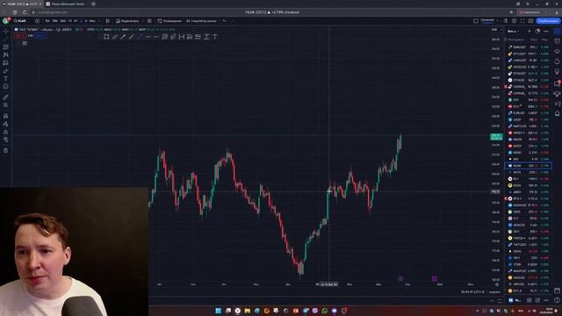The image size is (562, 316).
Task: Switch chart to 30 minute interval
Action: [62, 21]
